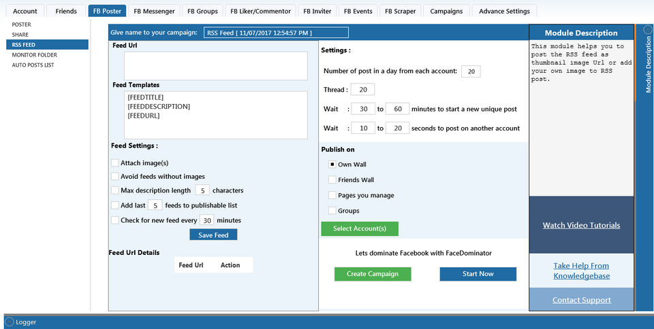Click the [FEEDURL] template line
This screenshot has width=654, height=329.
(x=144, y=116)
